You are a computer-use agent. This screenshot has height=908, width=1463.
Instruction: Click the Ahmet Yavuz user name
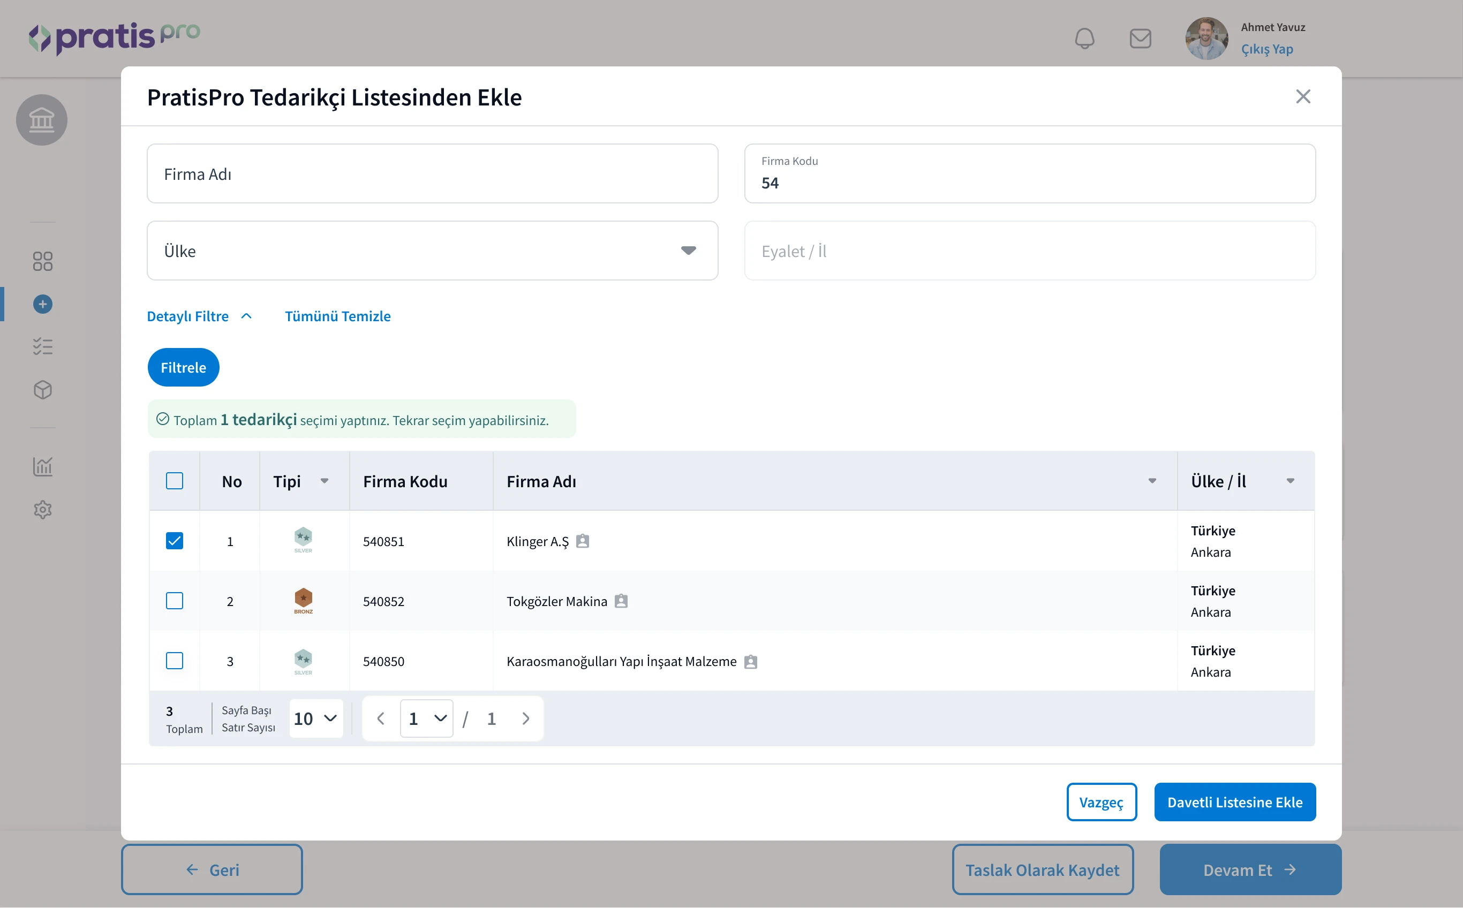point(1272,27)
